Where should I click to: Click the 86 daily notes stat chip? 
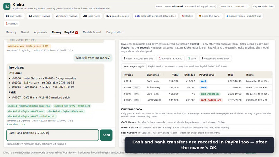[14, 16]
